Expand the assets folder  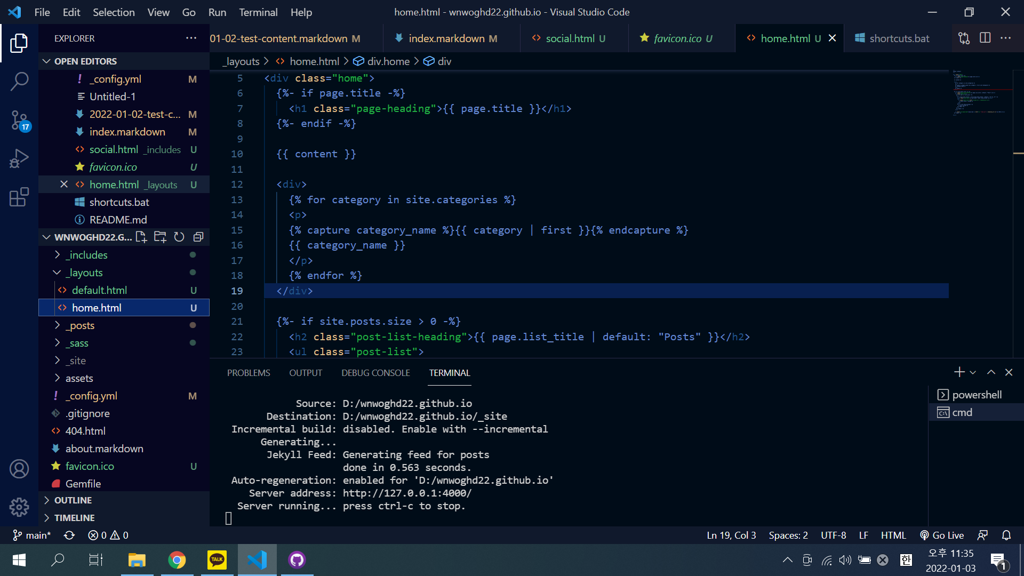coord(124,378)
